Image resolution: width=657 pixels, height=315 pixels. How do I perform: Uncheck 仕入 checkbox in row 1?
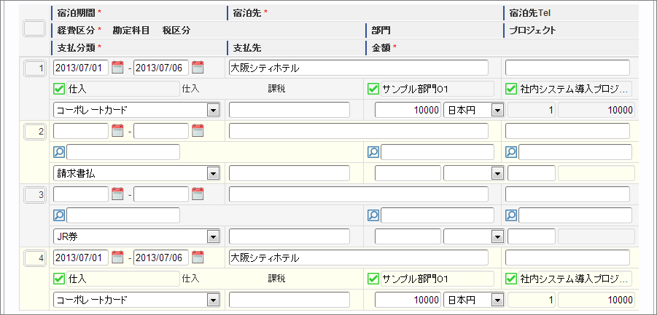click(59, 89)
